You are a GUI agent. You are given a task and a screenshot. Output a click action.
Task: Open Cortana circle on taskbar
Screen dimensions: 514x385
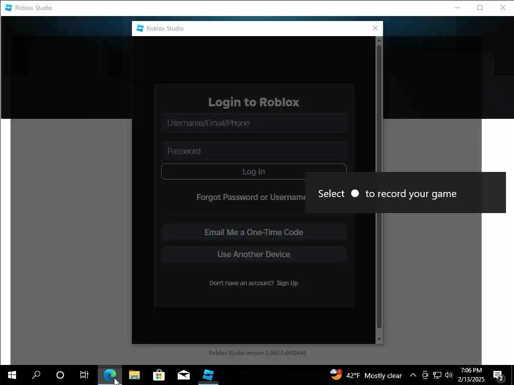coord(60,375)
